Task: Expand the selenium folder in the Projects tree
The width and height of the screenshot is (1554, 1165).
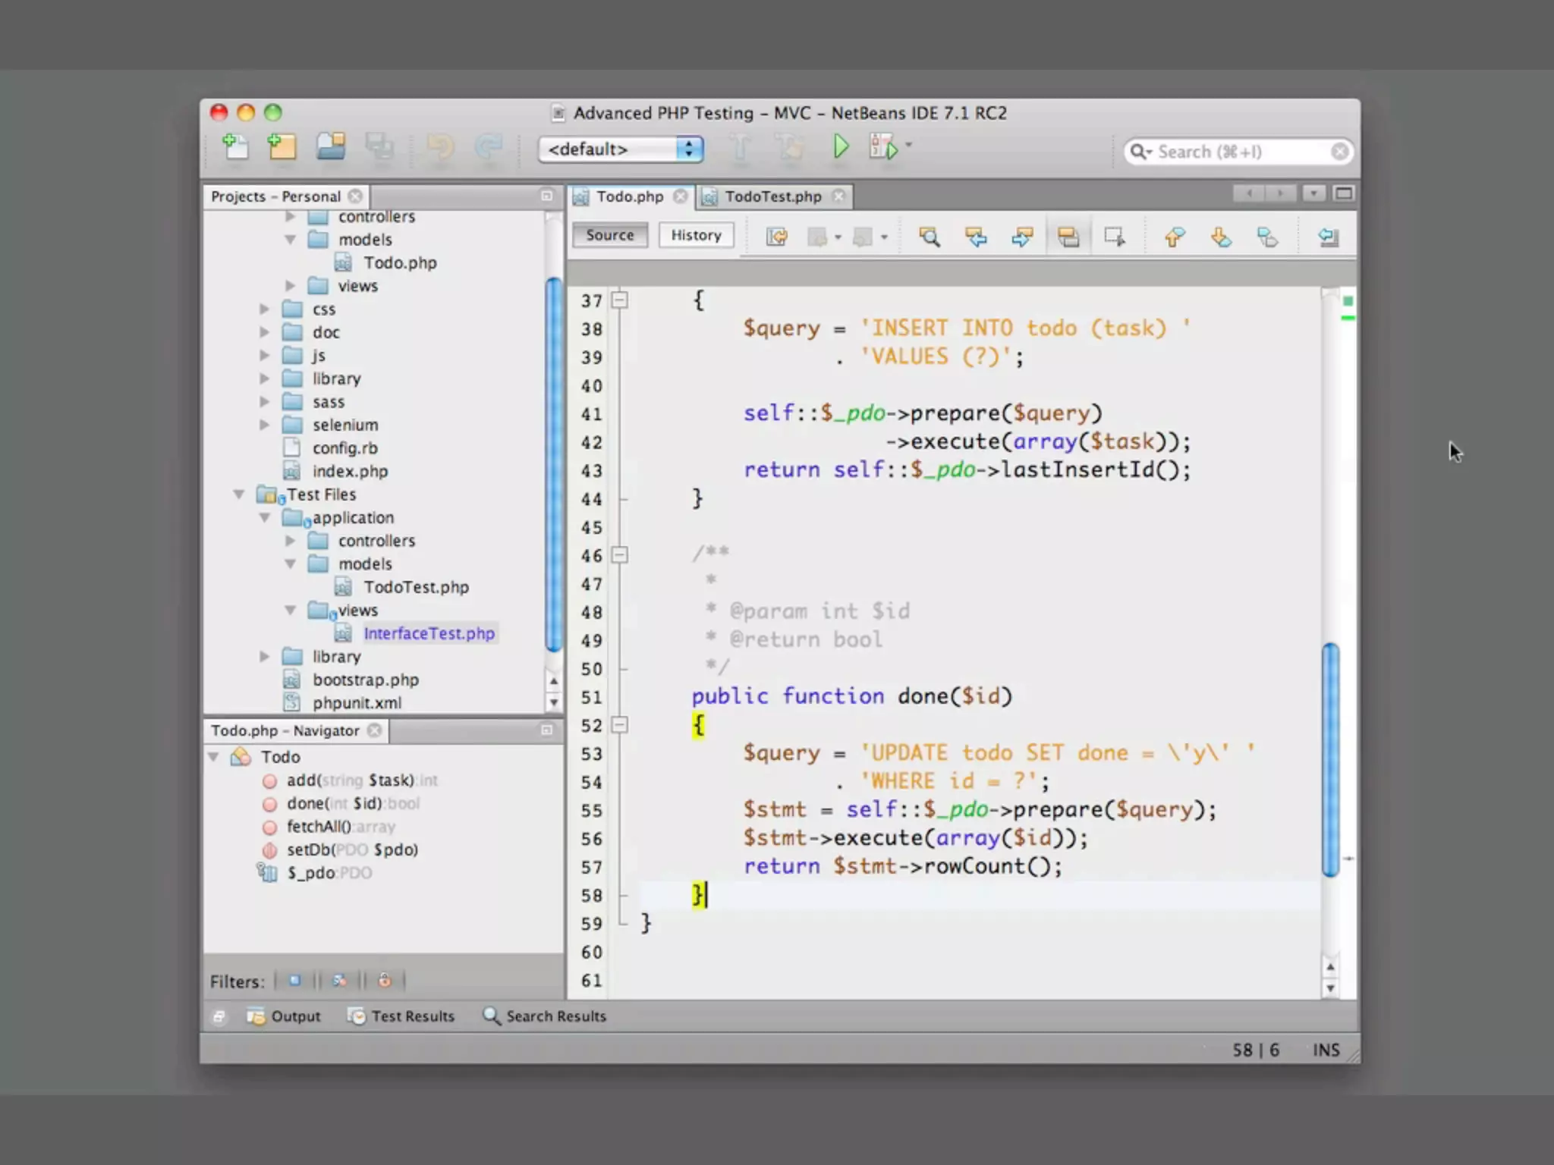Action: click(265, 425)
